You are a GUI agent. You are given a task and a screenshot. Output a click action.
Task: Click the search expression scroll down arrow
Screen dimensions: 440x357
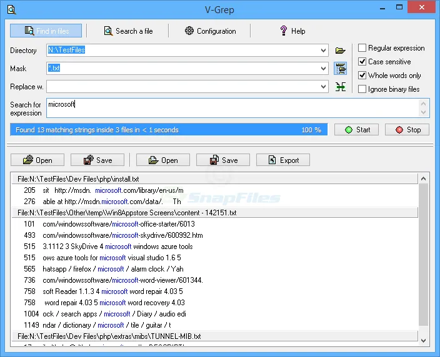424,112
